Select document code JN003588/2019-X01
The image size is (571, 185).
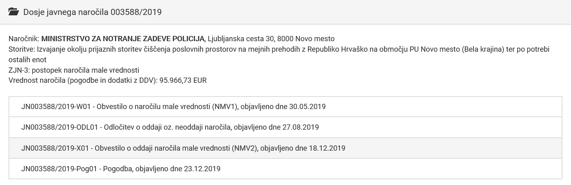[x=54, y=148]
